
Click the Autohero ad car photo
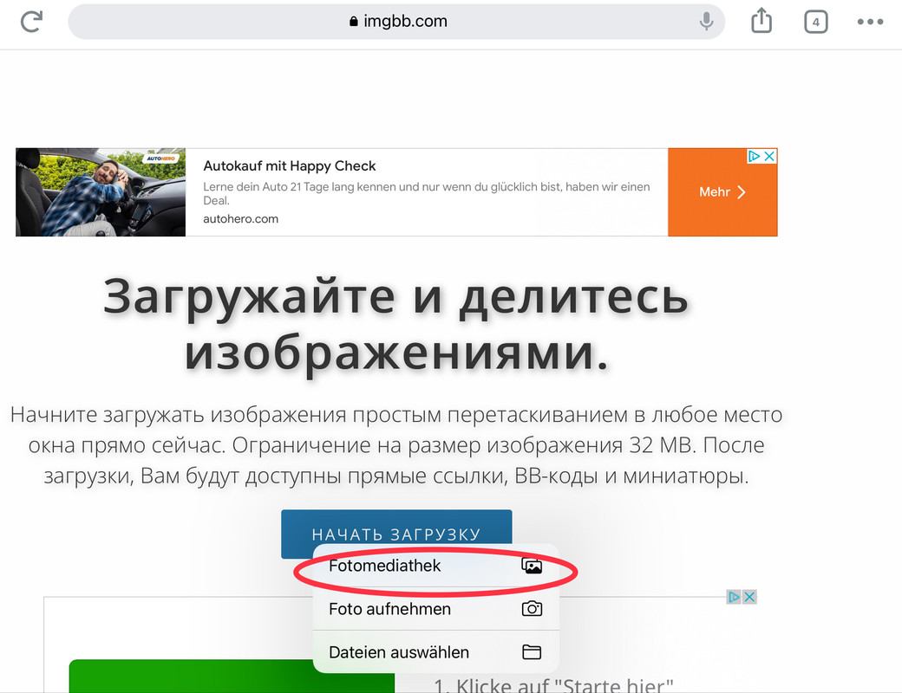coord(101,192)
